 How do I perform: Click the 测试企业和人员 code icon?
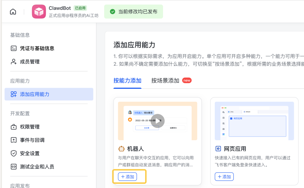tap(14, 167)
